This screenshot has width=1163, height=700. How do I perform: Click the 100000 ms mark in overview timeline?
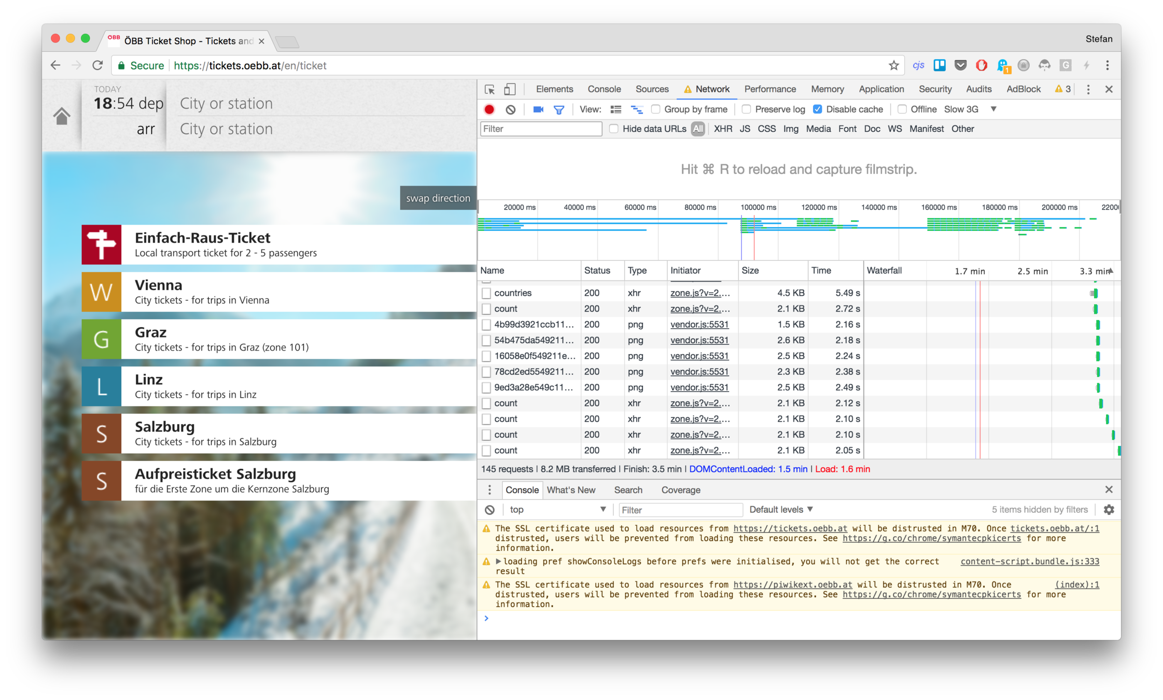(x=758, y=207)
